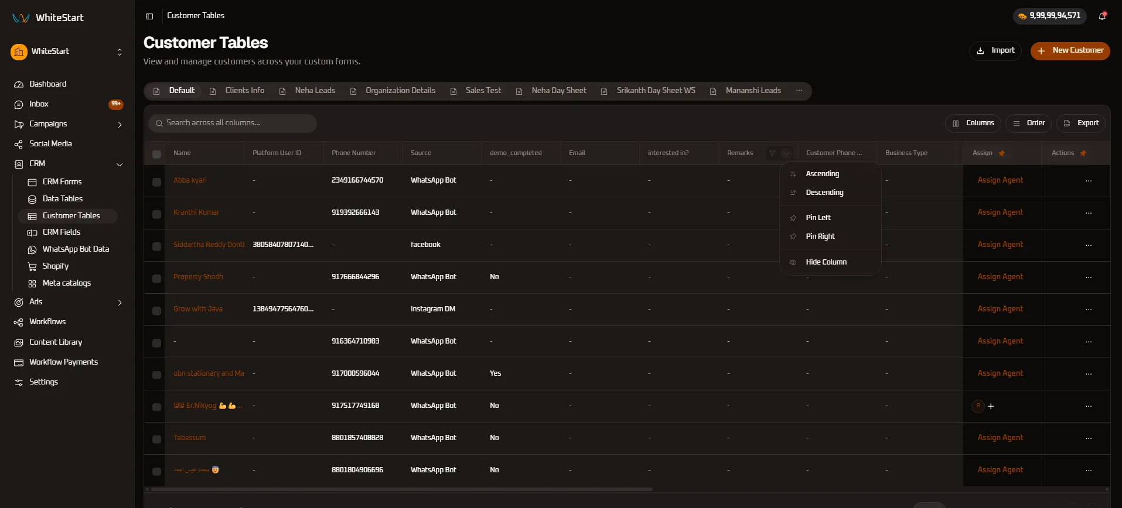The image size is (1122, 508).
Task: Click the coin balance indicator
Action: pos(1049,16)
